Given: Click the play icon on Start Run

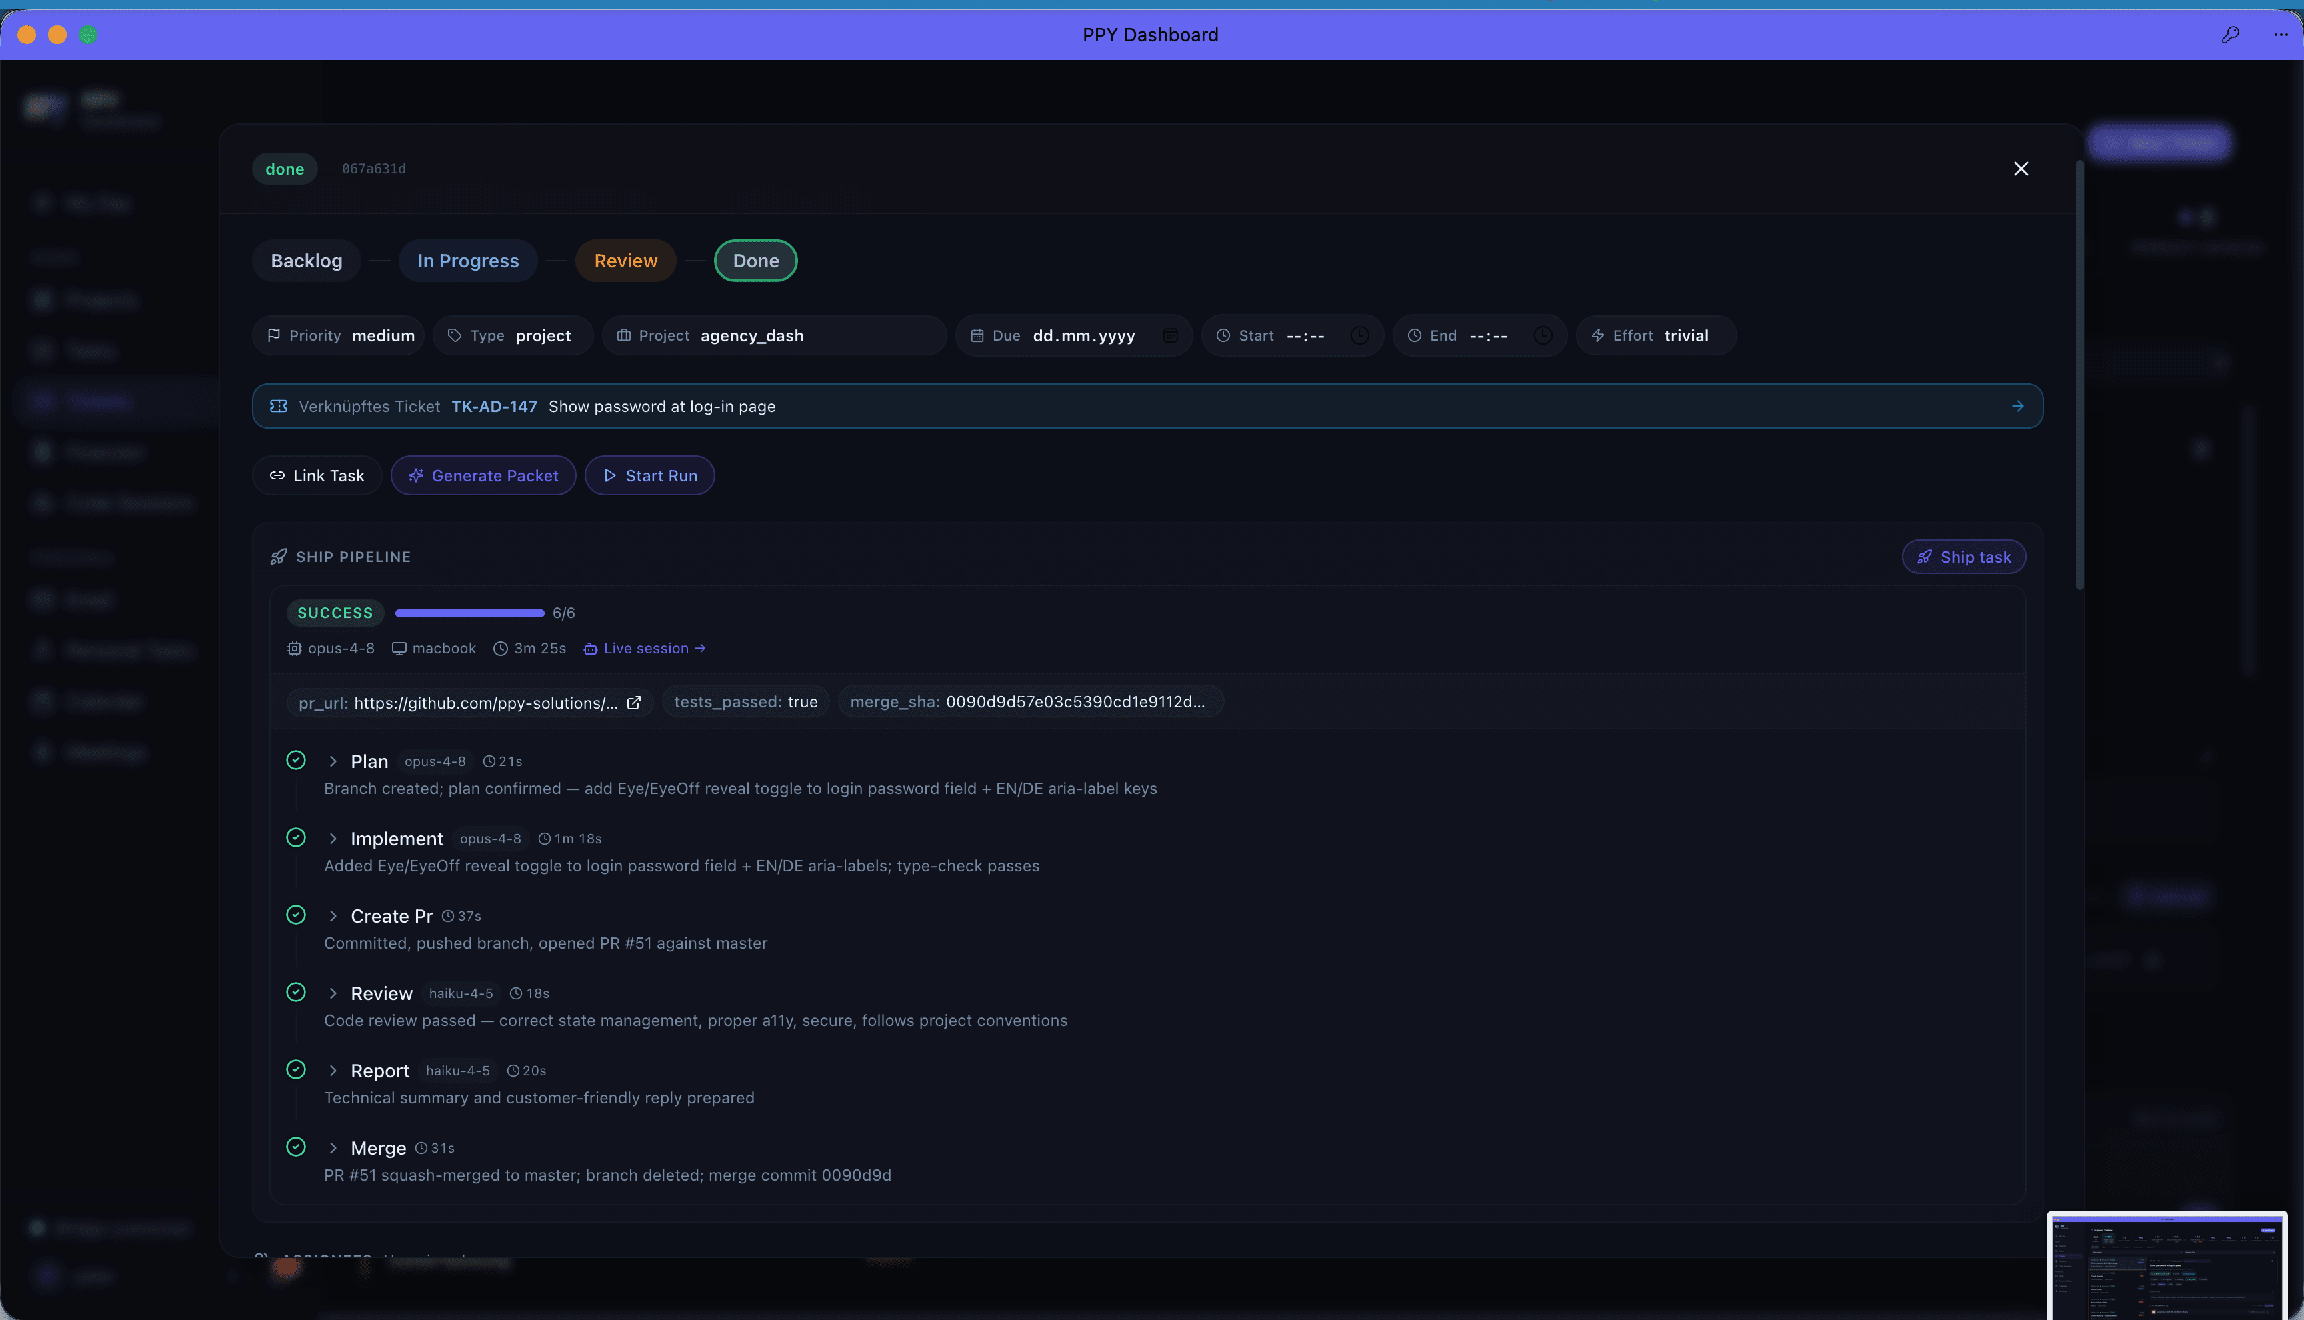Looking at the screenshot, I should click(x=610, y=476).
